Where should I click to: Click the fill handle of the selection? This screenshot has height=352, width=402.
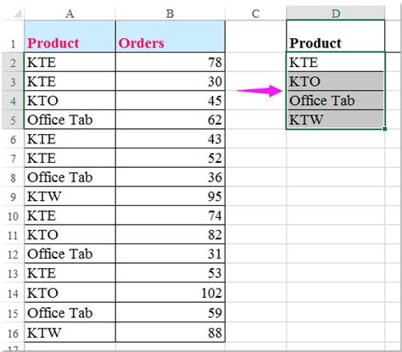pos(385,129)
